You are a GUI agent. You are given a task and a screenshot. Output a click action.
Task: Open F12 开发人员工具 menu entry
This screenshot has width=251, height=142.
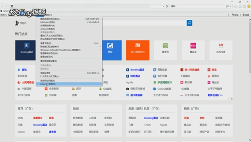tap(69, 76)
